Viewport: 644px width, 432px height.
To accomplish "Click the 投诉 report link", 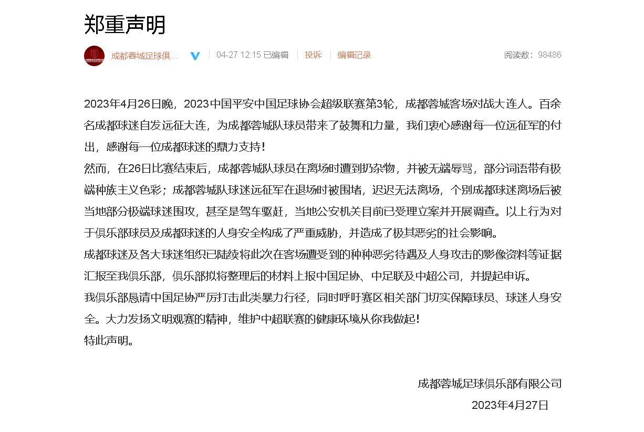I will point(313,55).
